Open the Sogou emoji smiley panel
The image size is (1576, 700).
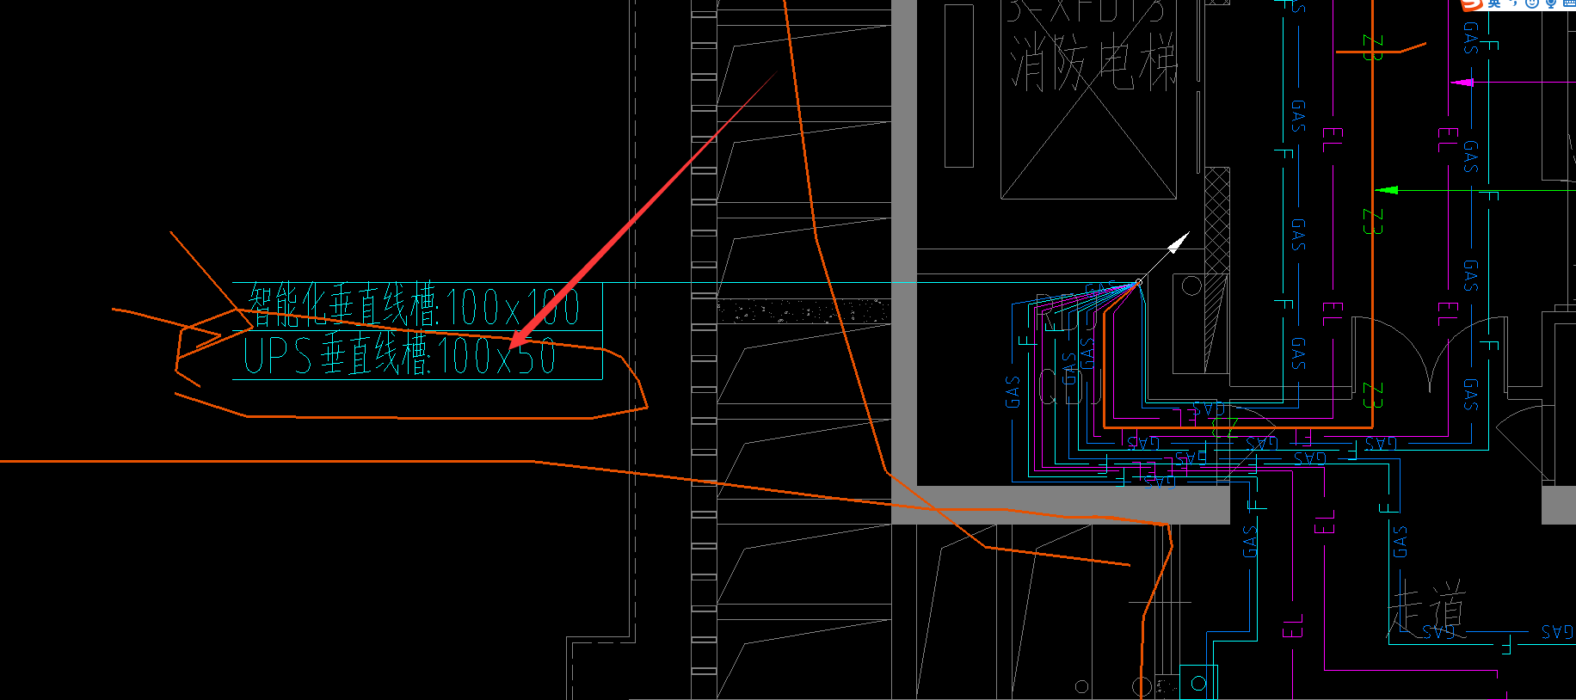1532,3
